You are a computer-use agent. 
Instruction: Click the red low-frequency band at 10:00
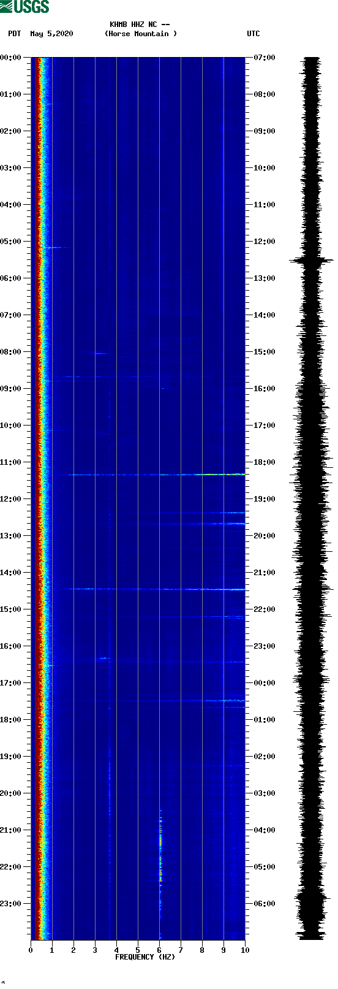(37, 426)
